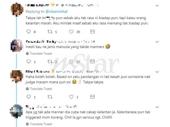Open the first tweet's options chevron

point(157,5)
